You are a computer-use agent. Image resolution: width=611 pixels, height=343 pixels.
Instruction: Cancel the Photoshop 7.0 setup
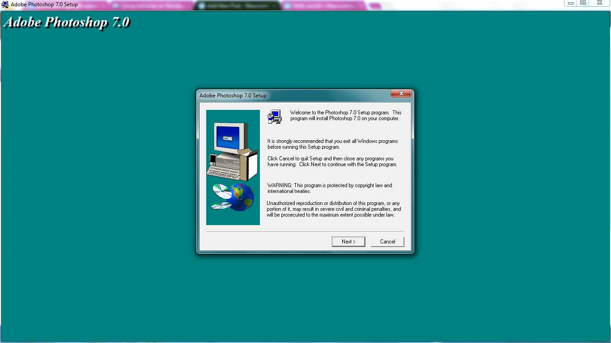pyautogui.click(x=387, y=242)
